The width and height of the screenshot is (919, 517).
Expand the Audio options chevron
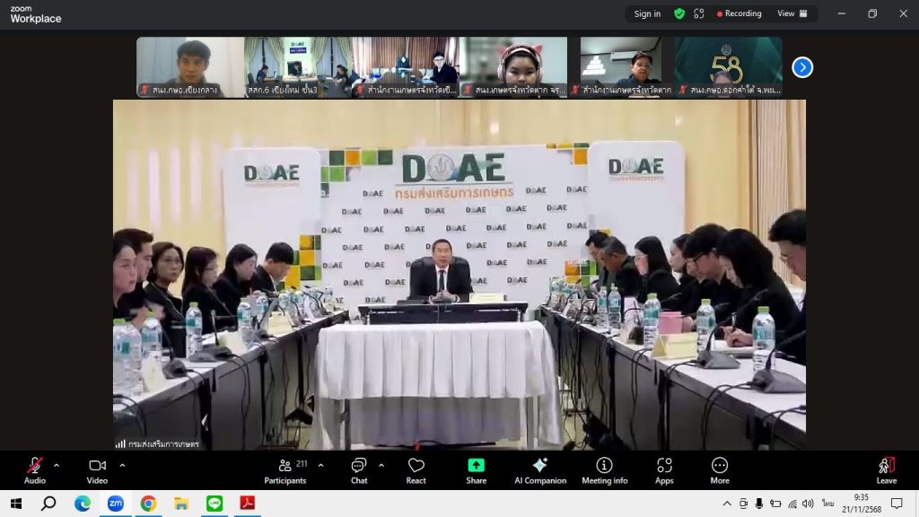click(57, 465)
